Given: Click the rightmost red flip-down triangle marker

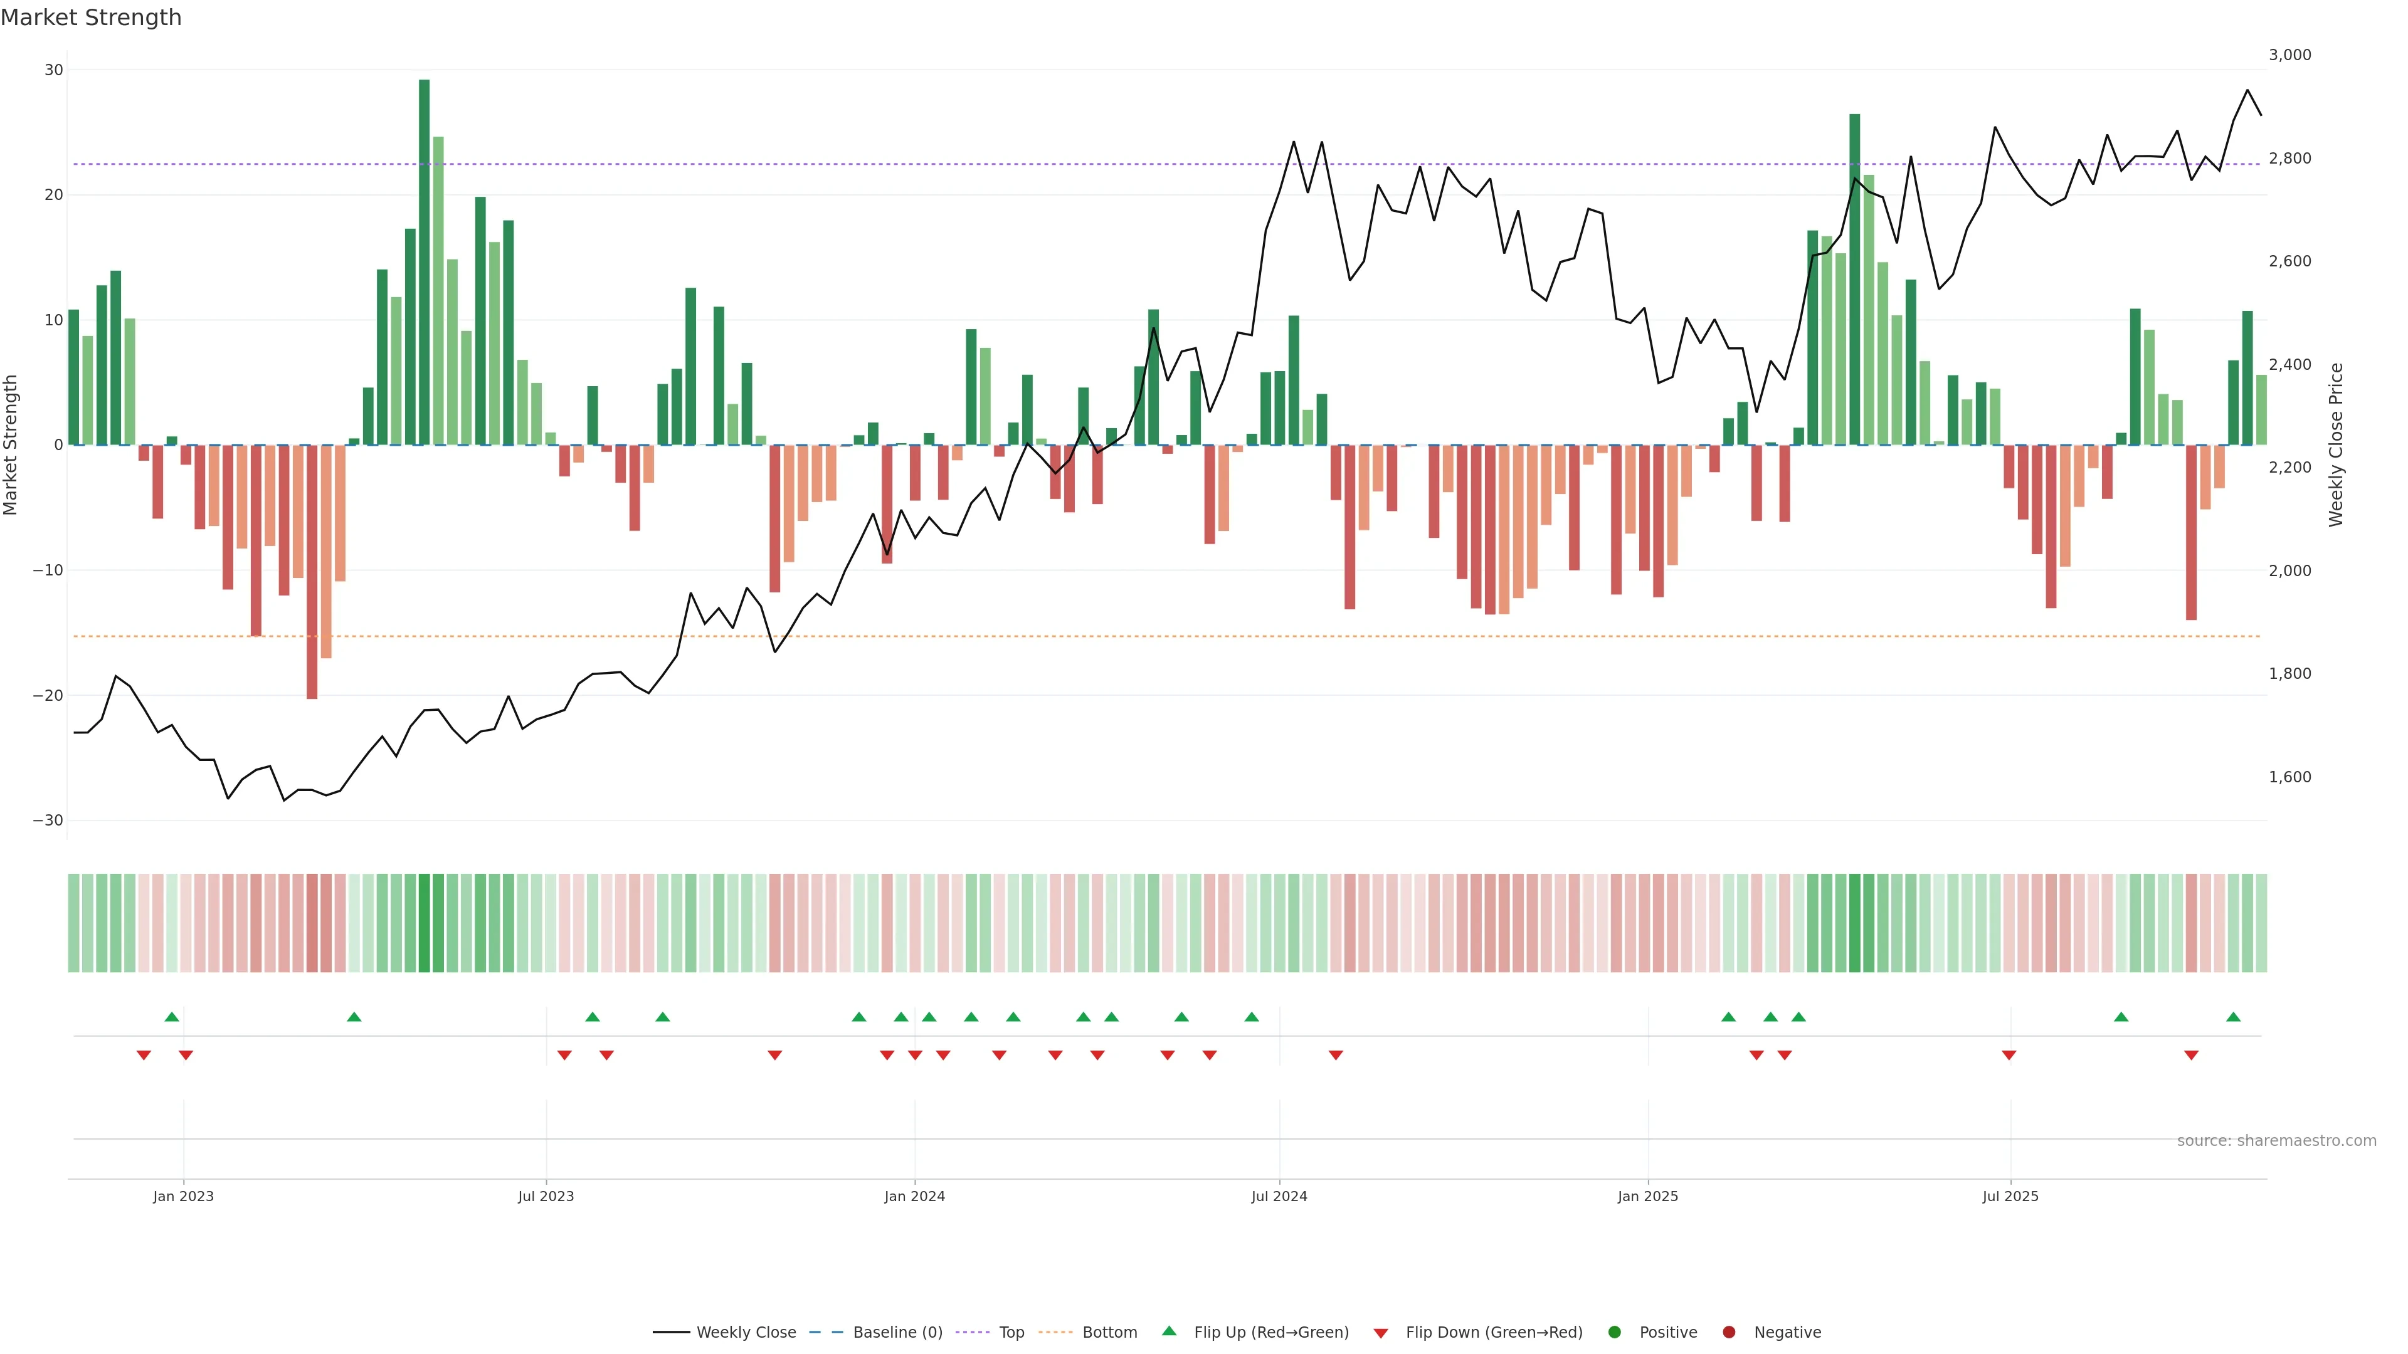Looking at the screenshot, I should 2191,1055.
